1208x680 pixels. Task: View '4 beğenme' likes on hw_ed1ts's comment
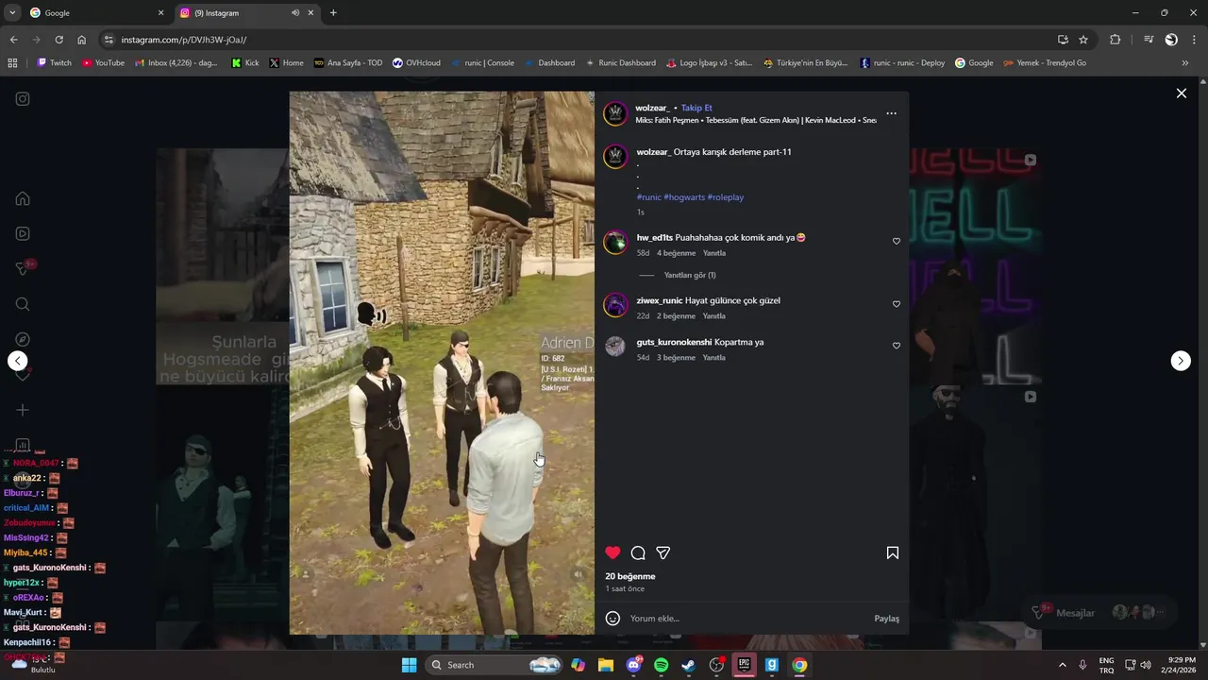click(676, 253)
